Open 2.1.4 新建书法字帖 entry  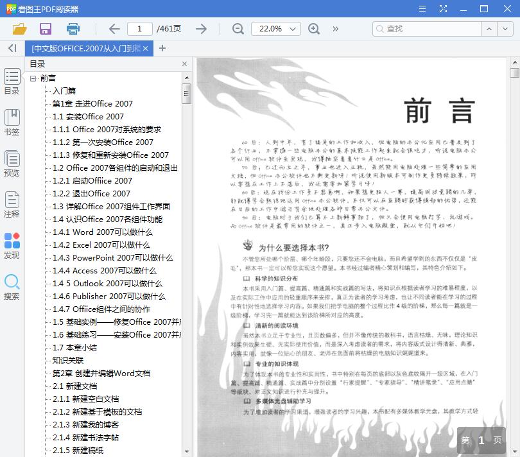[85, 438]
